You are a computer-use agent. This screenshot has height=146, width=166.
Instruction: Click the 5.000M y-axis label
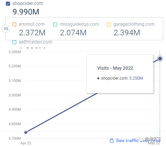click(15, 95)
